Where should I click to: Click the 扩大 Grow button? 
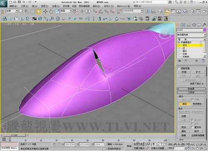(x=198, y=72)
